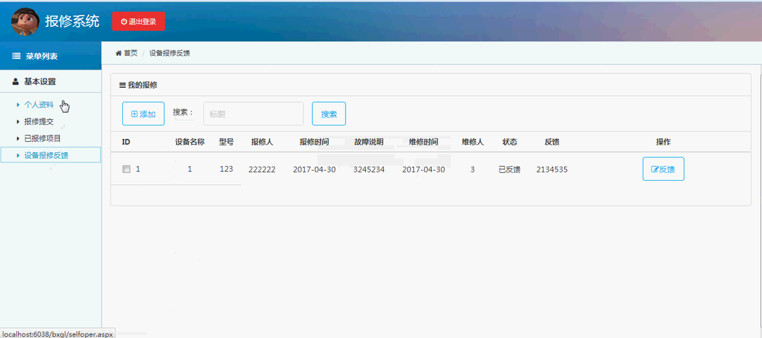Click the 故障说明 column header
The height and width of the screenshot is (338, 762).
[x=369, y=142]
